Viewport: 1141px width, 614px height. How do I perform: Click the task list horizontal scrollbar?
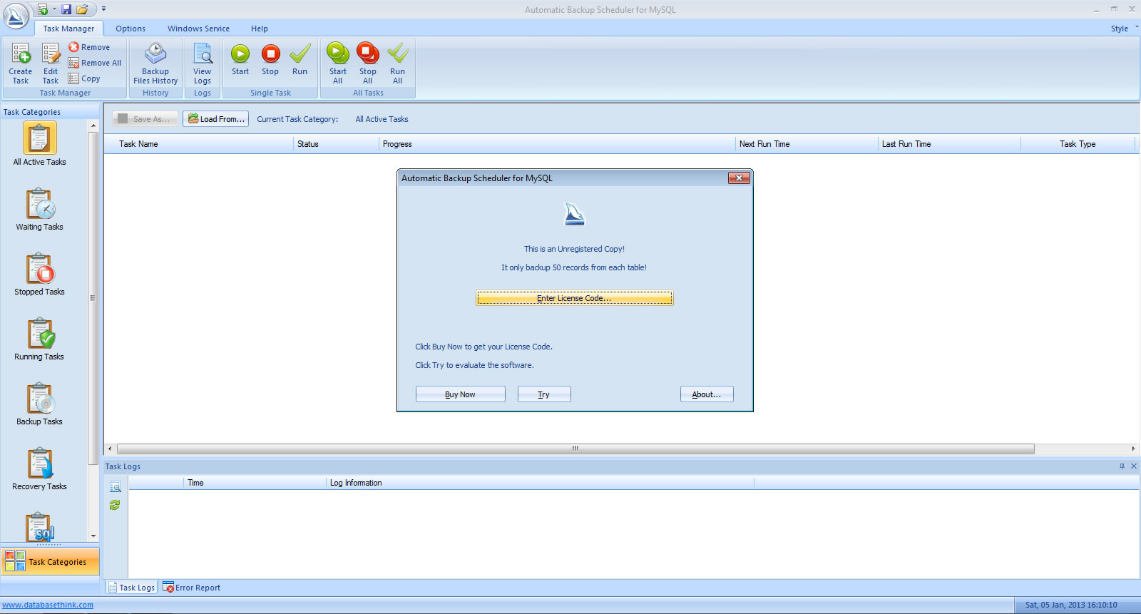tap(575, 449)
